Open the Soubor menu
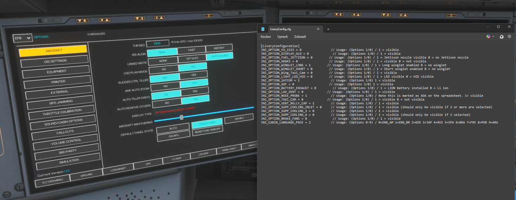 pyautogui.click(x=266, y=36)
